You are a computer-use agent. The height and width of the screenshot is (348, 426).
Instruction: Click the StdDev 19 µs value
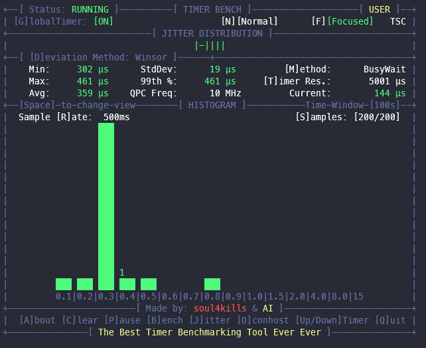[222, 69]
